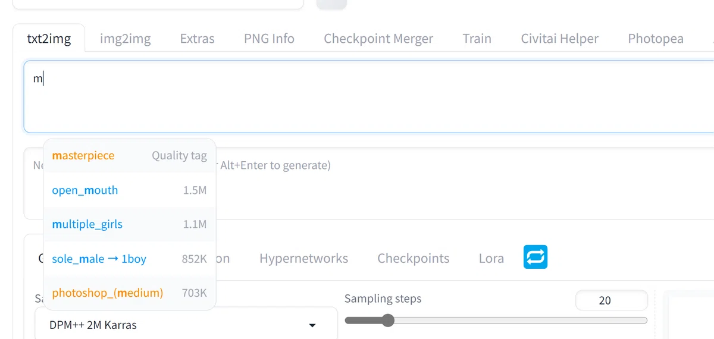Switch to the Train tab

(x=477, y=39)
